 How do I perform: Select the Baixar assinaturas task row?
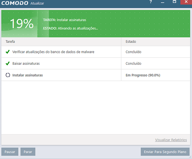[26, 63]
